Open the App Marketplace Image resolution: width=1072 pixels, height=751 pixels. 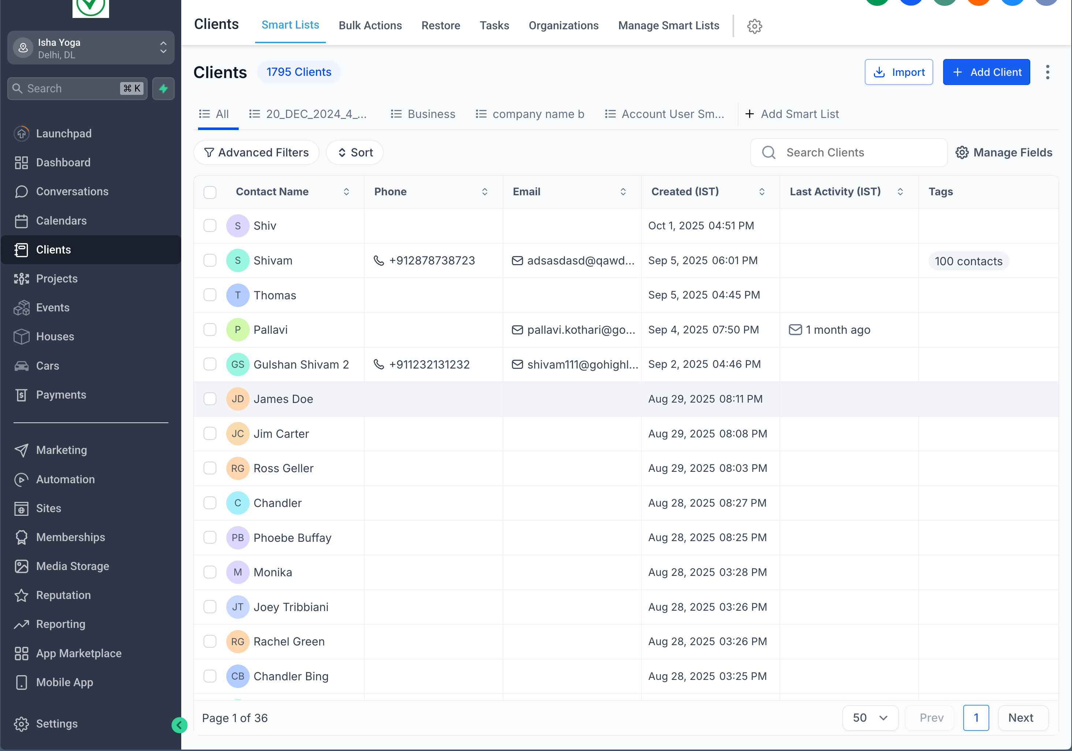[78, 654]
